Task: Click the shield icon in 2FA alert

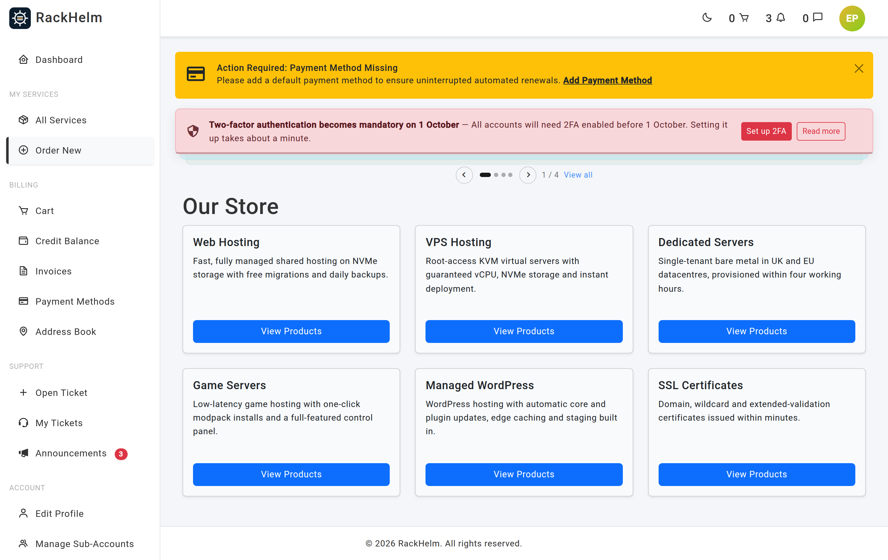Action: [193, 131]
